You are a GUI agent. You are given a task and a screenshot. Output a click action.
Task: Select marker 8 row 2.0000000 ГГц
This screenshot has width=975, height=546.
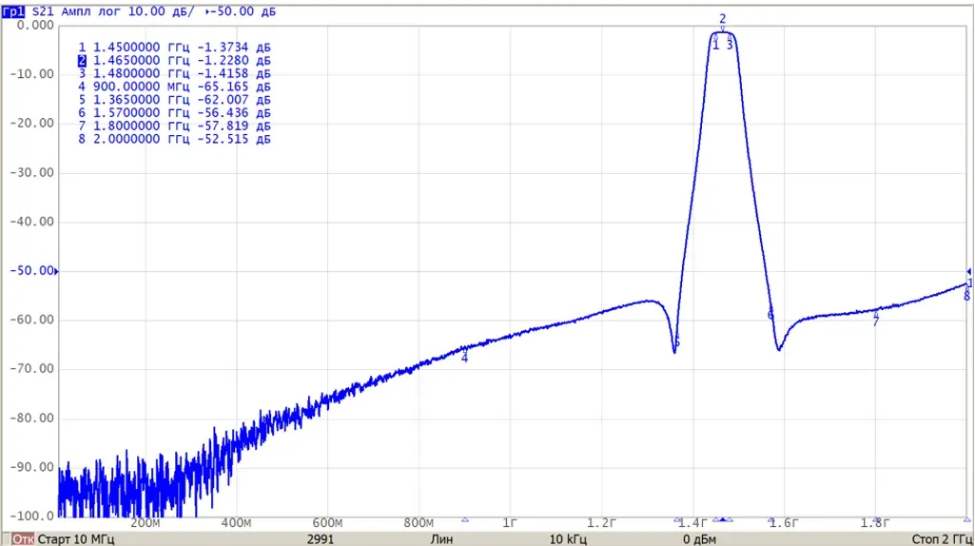(174, 139)
